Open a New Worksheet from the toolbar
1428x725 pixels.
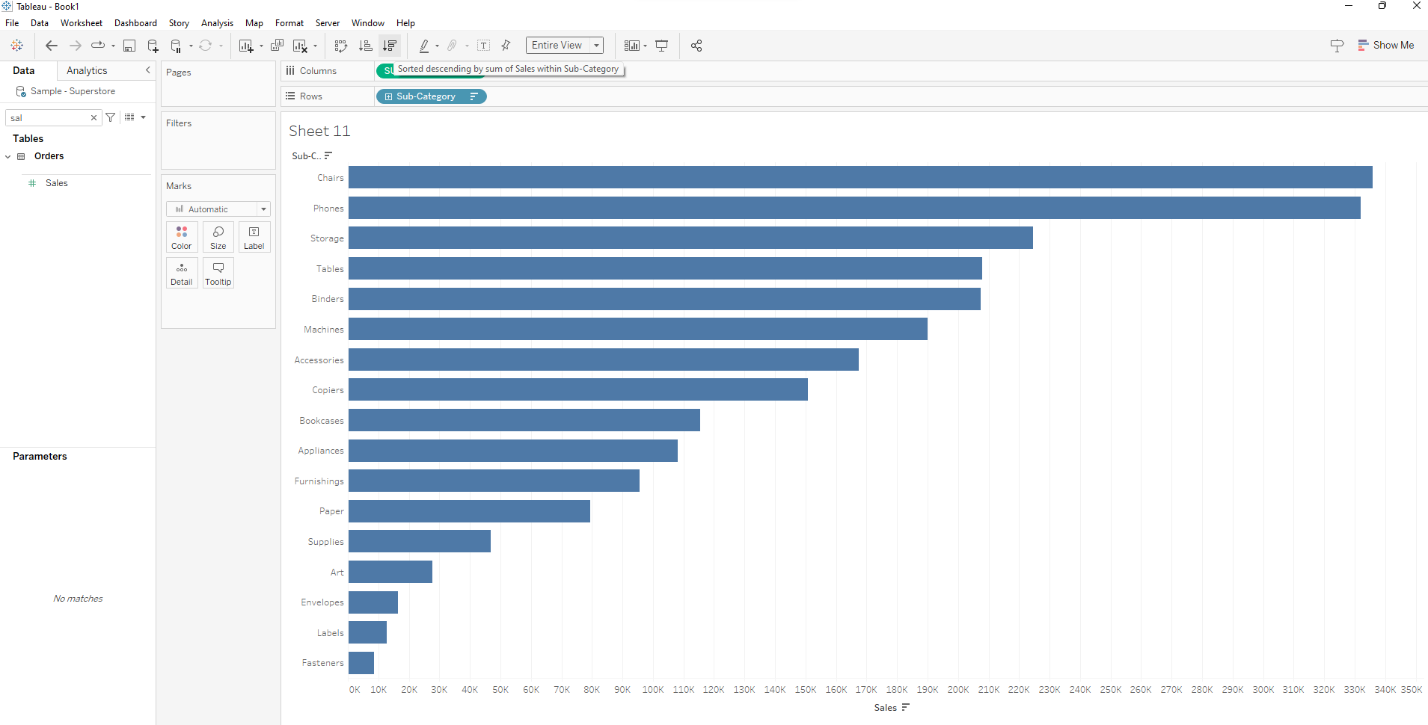(248, 46)
